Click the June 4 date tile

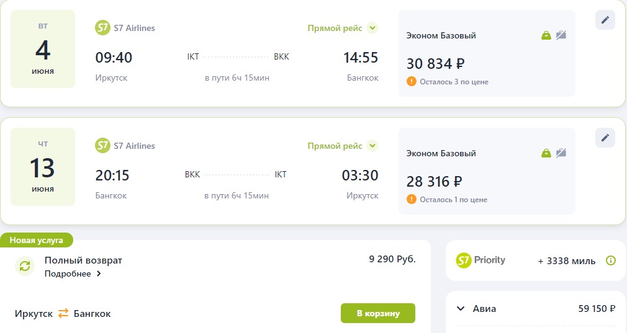tap(43, 49)
